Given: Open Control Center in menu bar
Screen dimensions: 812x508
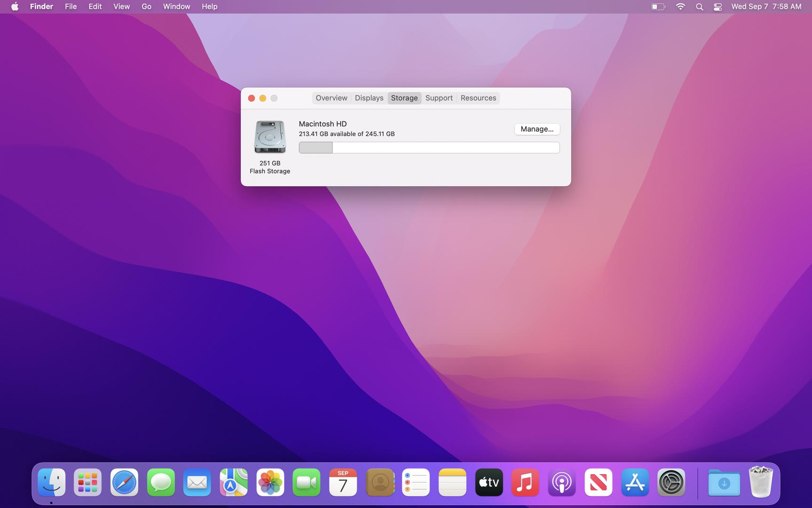Looking at the screenshot, I should pos(718,7).
